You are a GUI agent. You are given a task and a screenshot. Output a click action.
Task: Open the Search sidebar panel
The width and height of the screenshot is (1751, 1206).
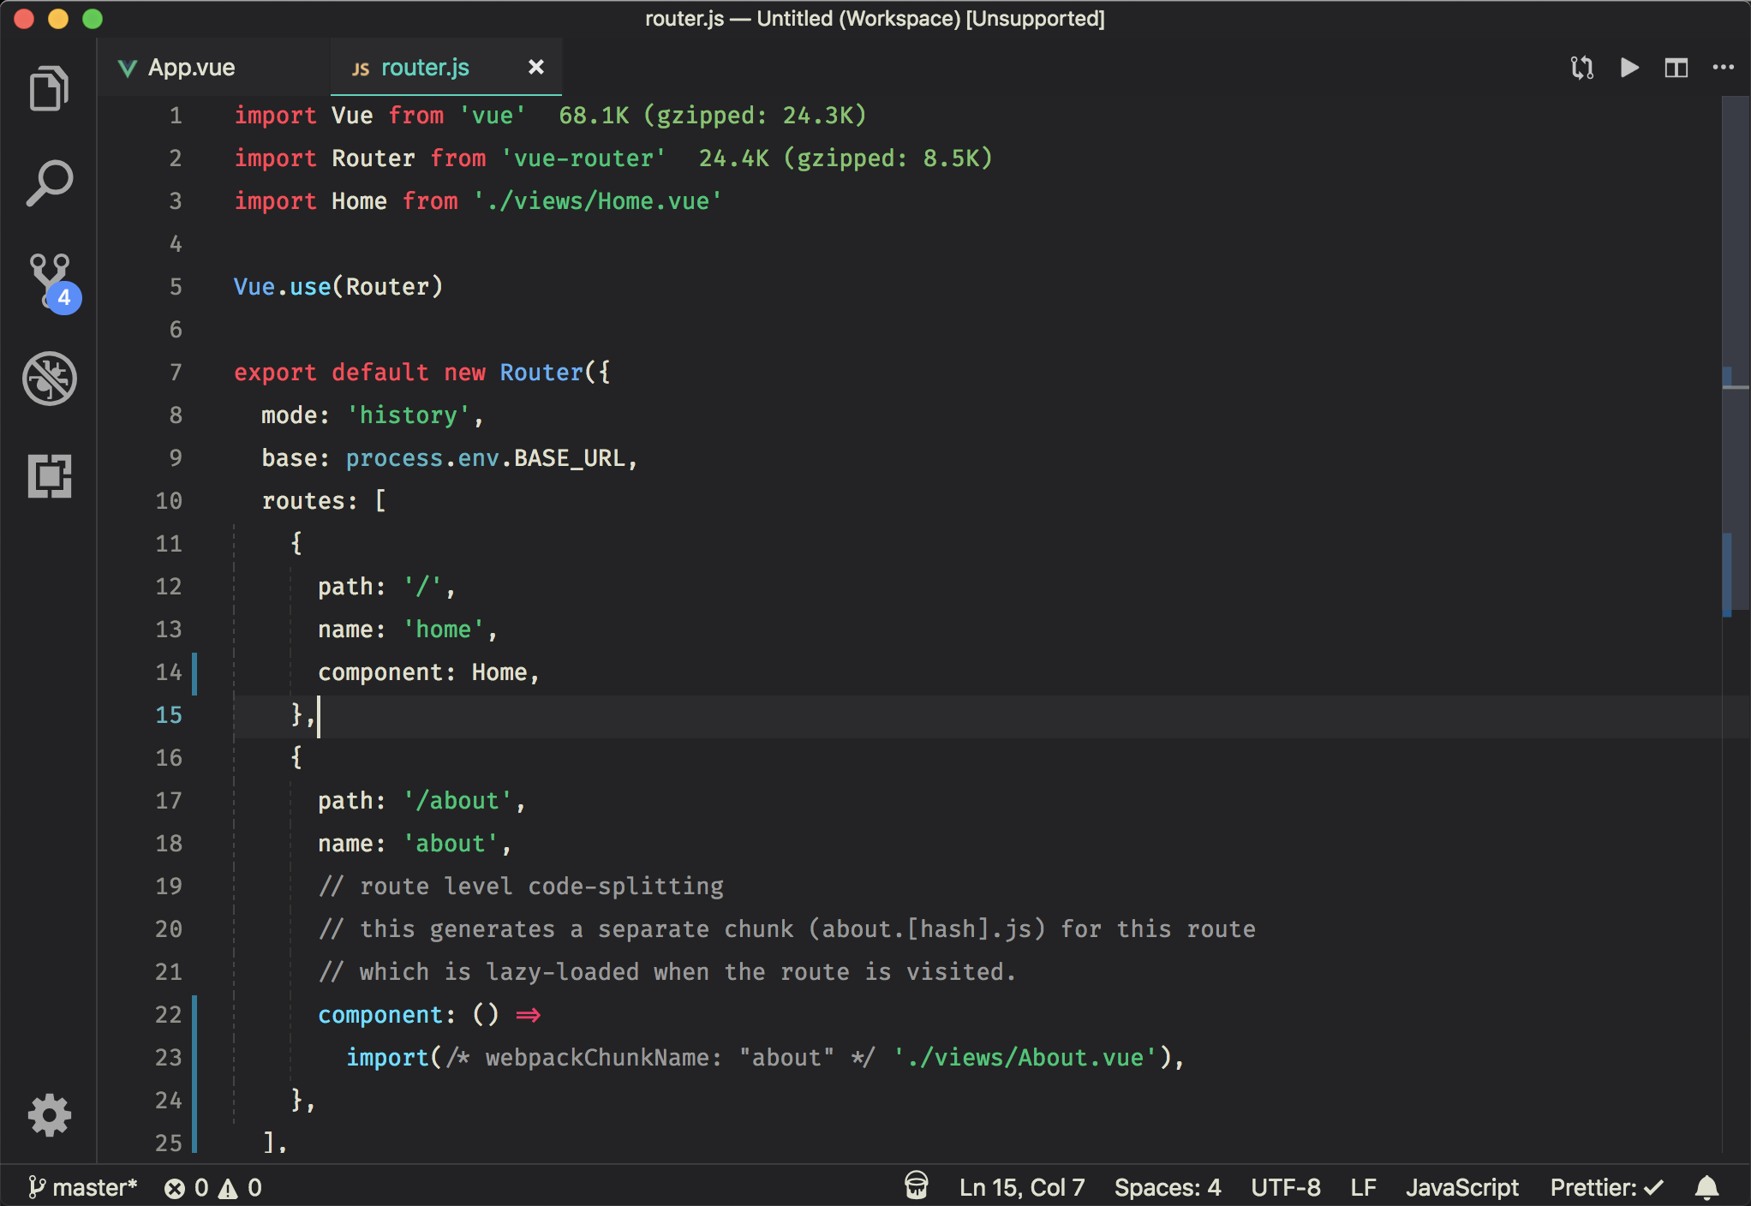(x=49, y=183)
